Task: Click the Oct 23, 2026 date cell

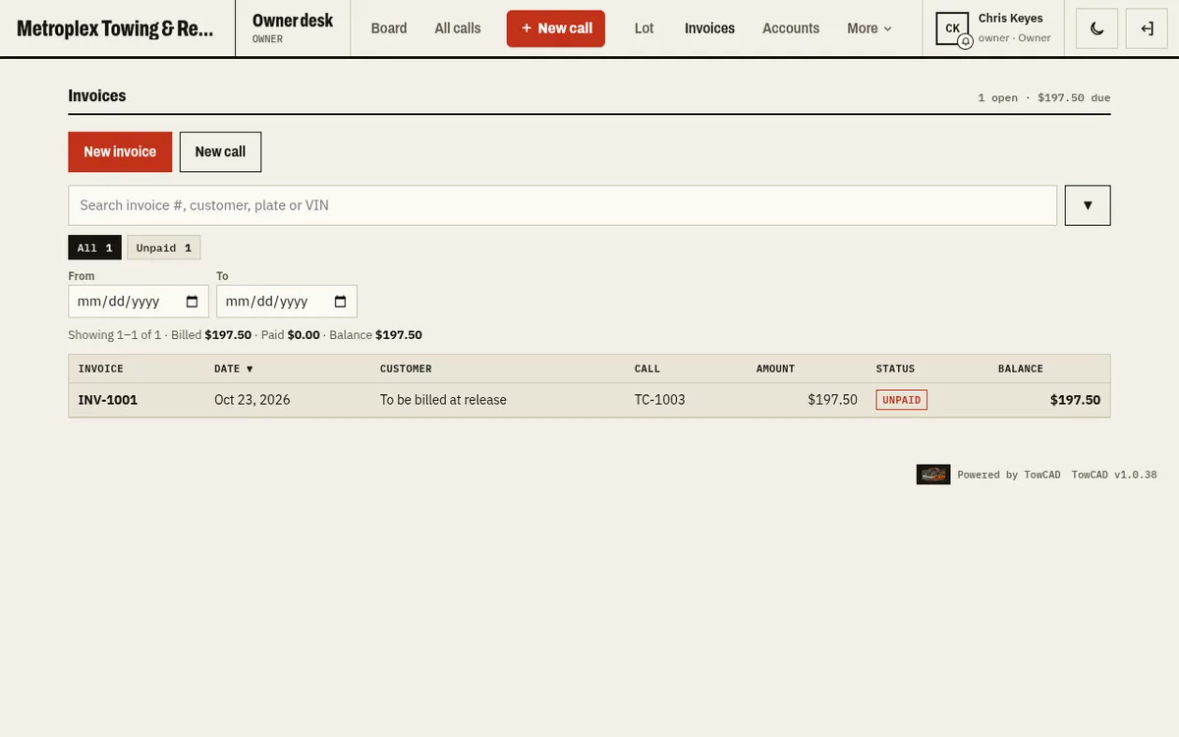Action: click(253, 400)
